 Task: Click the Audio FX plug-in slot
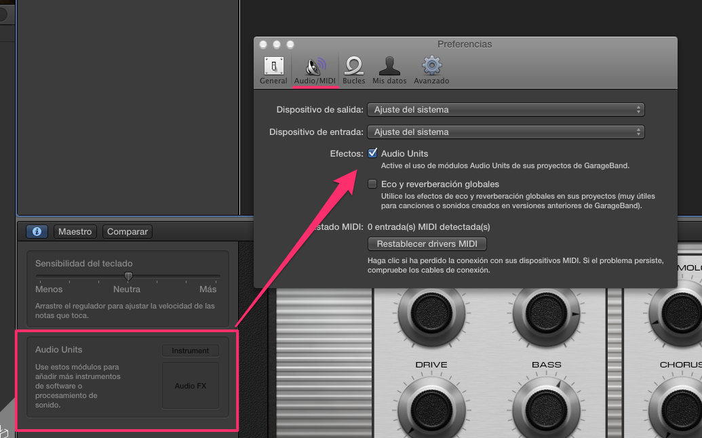click(x=191, y=386)
